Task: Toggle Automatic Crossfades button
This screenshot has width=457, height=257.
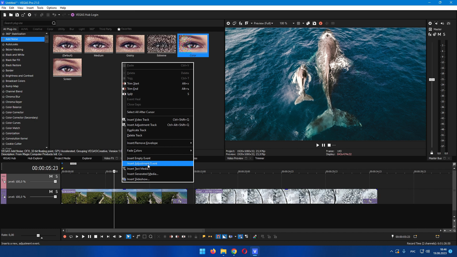Action: [x=225, y=237]
